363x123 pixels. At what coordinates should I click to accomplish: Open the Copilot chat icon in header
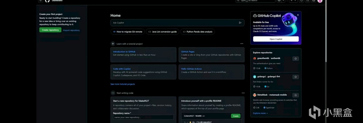click(279, 1)
